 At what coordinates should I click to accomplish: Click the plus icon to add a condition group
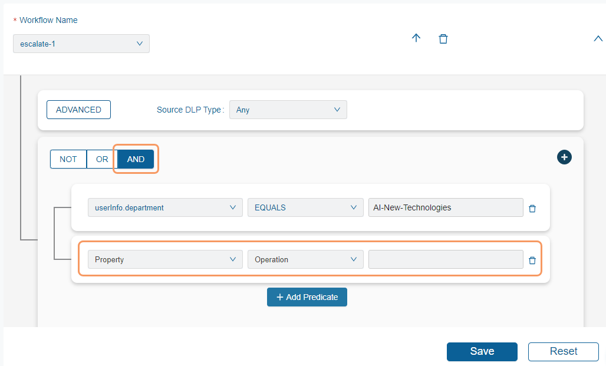(x=564, y=157)
